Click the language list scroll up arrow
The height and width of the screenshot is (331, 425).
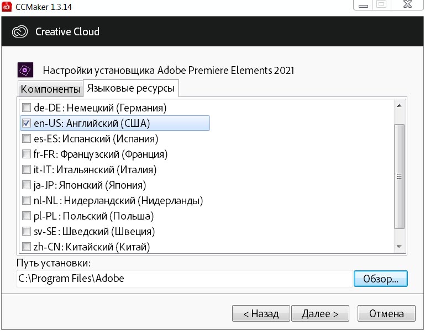399,106
